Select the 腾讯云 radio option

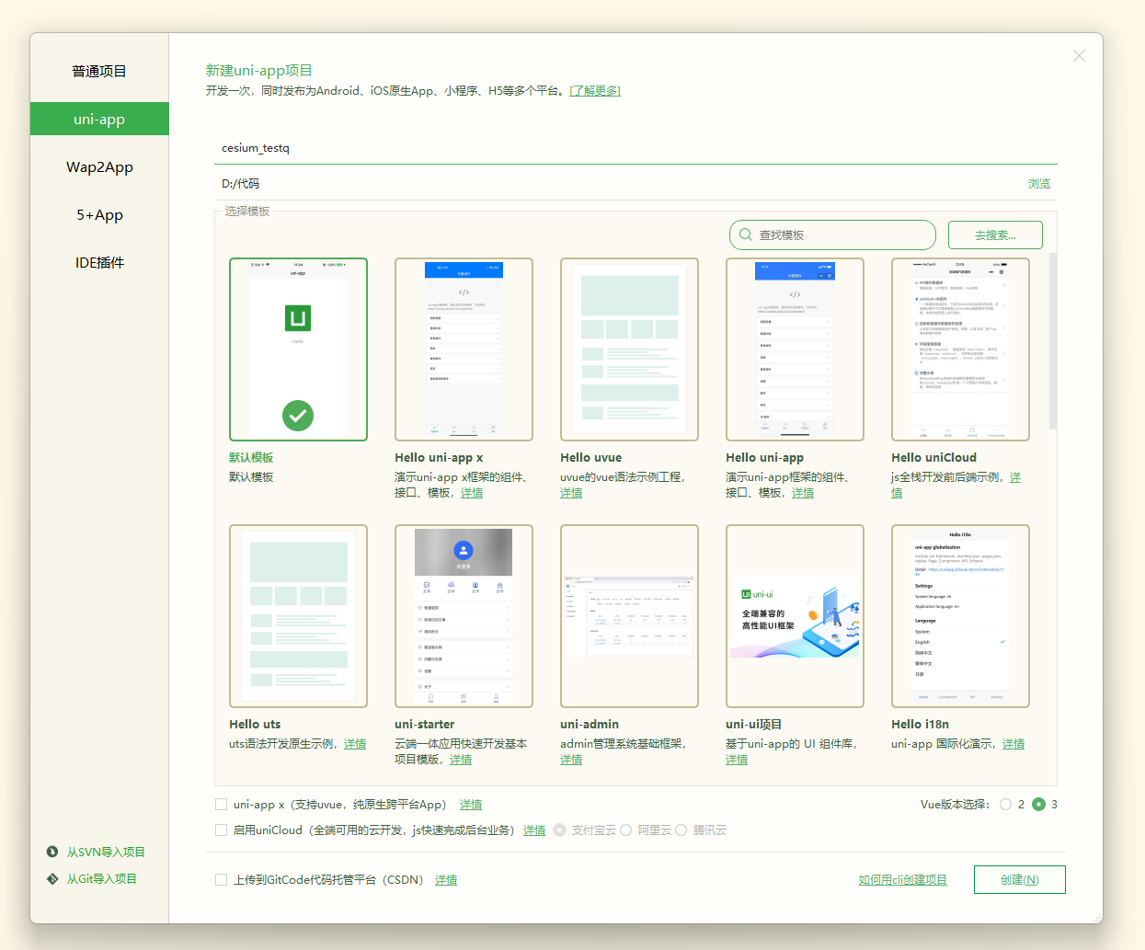tap(681, 830)
